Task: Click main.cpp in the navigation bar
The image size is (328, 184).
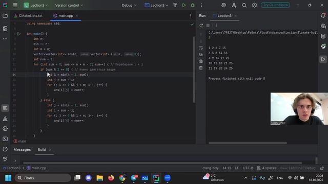Action: point(36,168)
